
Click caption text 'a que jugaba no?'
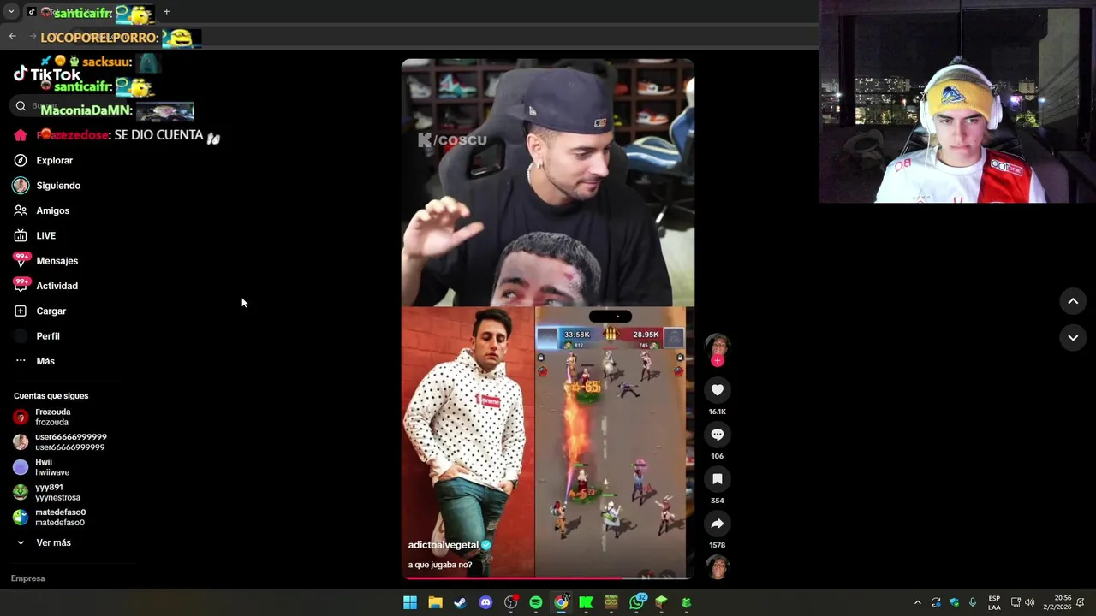[440, 565]
